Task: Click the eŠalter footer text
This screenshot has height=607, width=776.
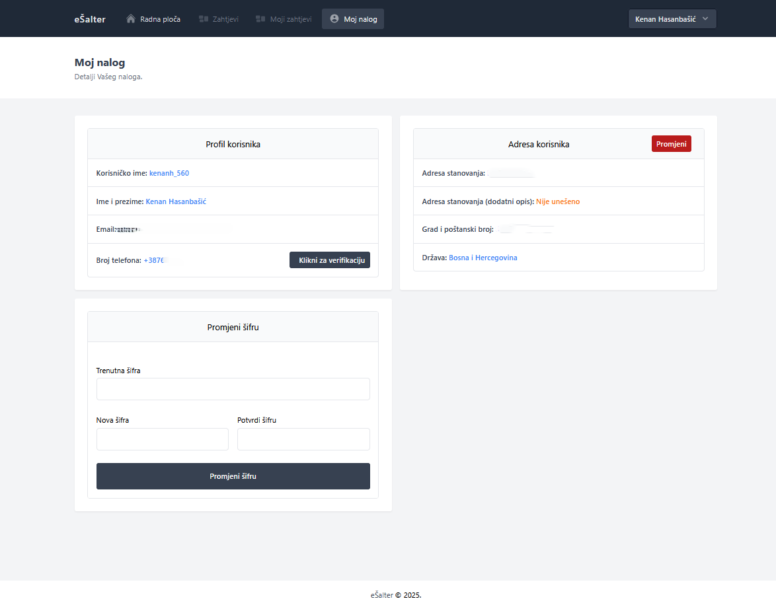Action: tap(382, 595)
